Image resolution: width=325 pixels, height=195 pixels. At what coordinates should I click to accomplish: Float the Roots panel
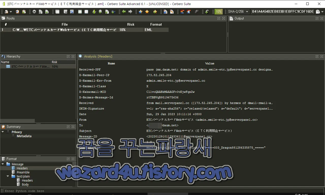(219, 18)
